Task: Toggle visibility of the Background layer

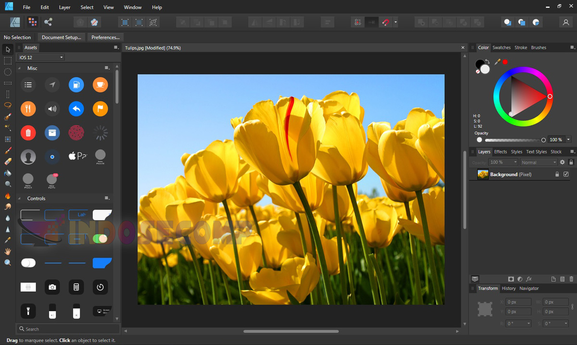Action: click(566, 174)
